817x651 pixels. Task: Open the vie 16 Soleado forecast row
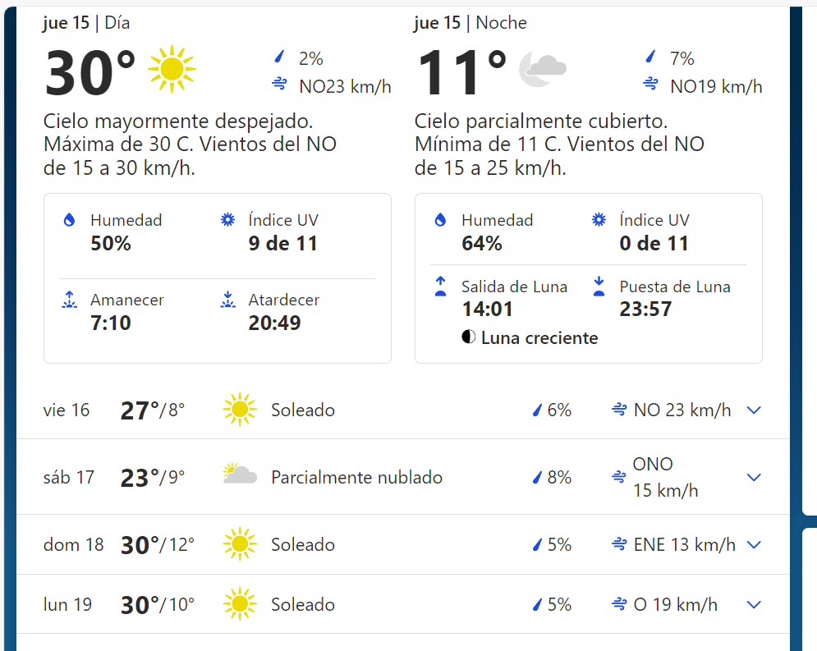(x=403, y=410)
